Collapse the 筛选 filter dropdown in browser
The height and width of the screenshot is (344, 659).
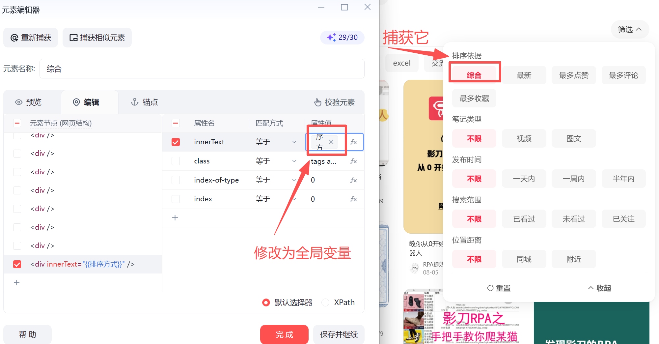coord(630,29)
